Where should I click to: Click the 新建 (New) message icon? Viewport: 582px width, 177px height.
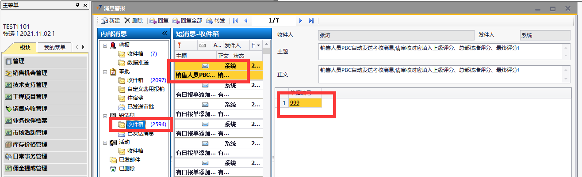point(104,21)
